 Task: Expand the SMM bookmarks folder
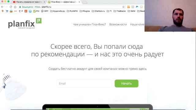(x=131, y=11)
